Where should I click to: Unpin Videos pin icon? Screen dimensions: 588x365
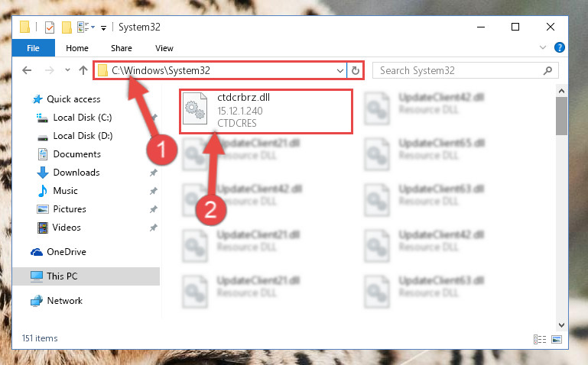tap(153, 228)
